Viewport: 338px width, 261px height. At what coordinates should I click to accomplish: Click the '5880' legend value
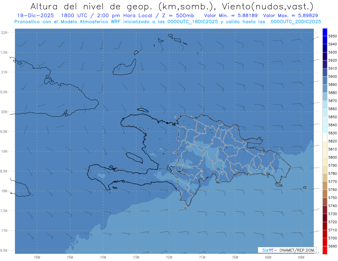coord(332,93)
